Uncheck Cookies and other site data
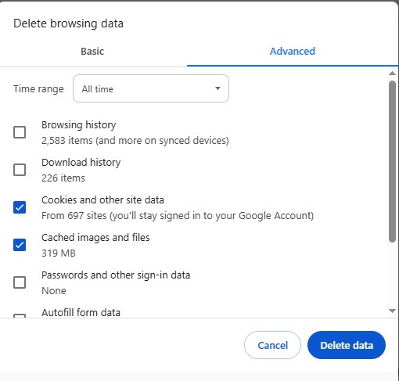This screenshot has width=399, height=381. [20, 207]
